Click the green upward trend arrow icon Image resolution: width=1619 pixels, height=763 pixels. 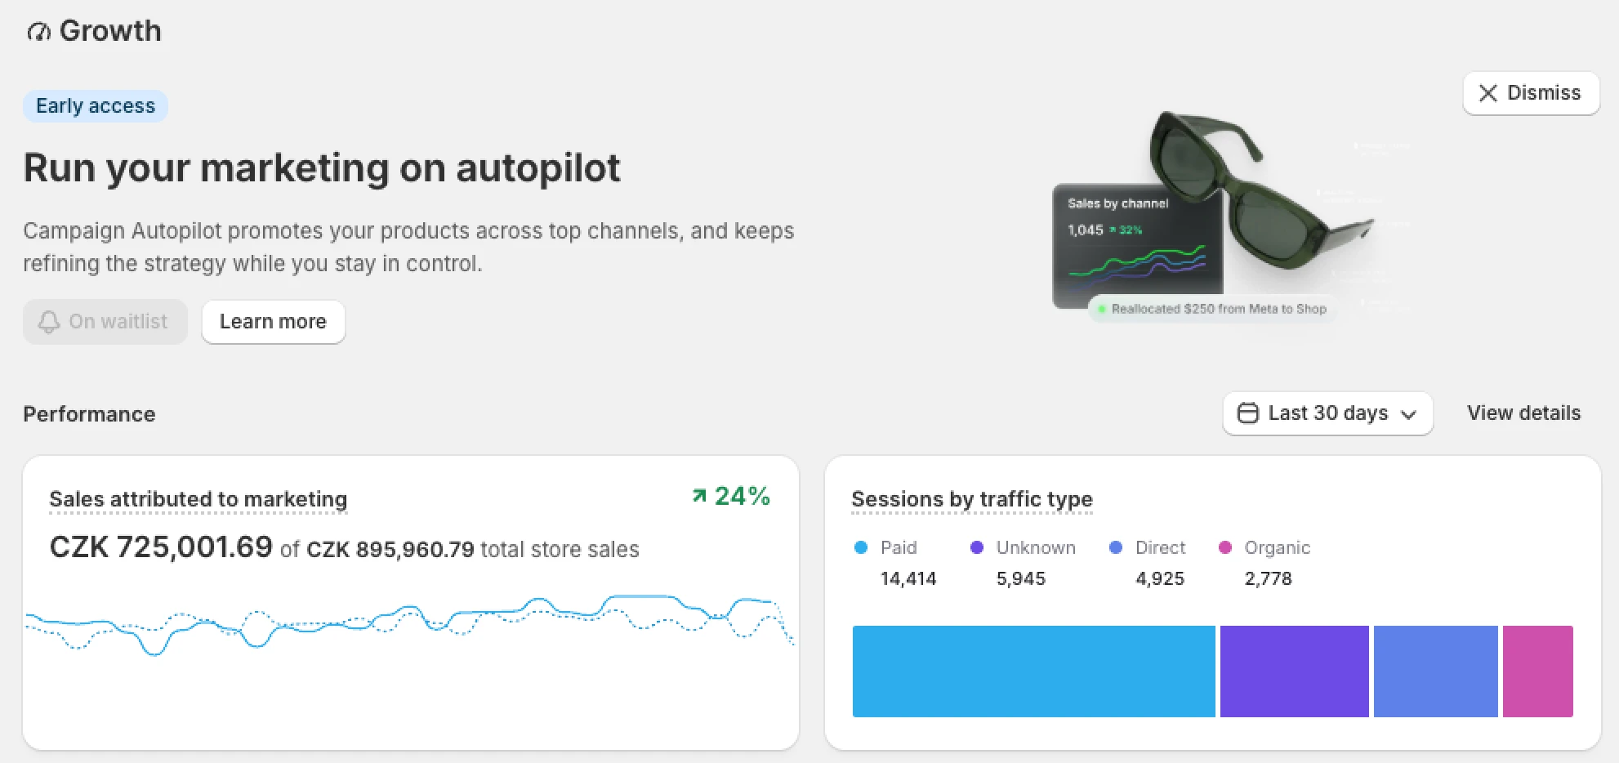click(699, 495)
